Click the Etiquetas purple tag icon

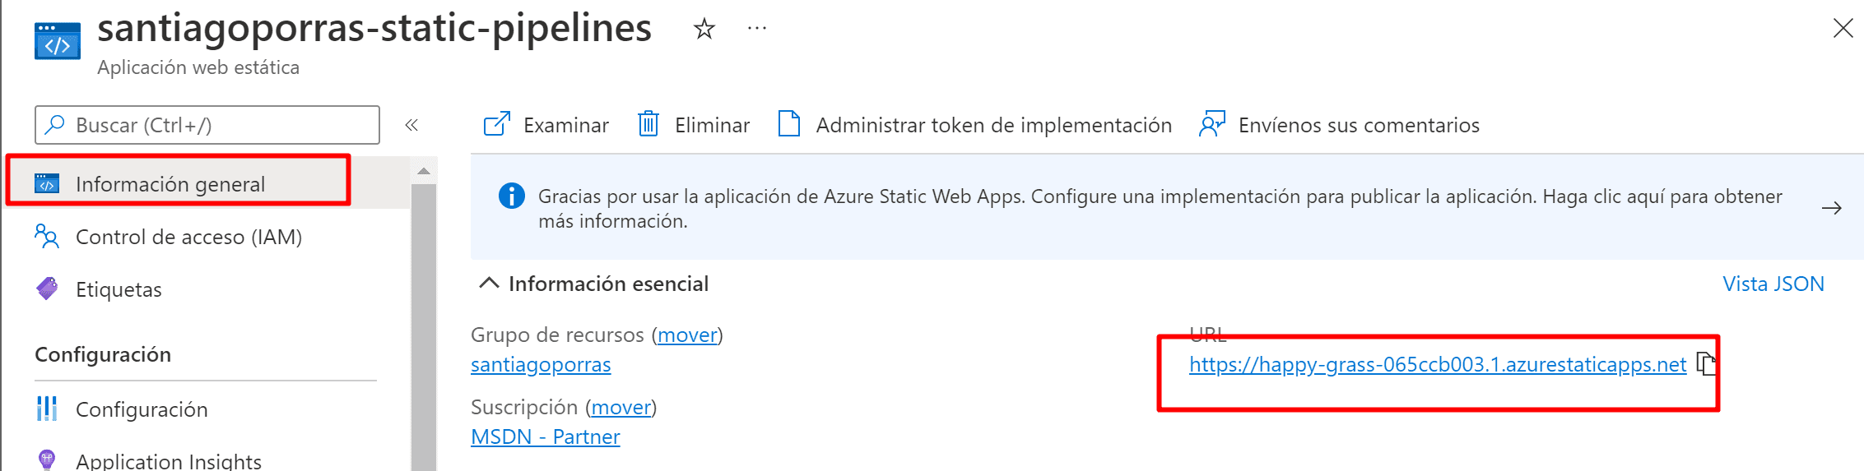coord(47,289)
